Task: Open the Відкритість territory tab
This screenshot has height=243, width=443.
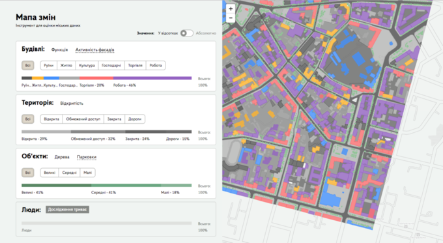Action: coord(72,104)
